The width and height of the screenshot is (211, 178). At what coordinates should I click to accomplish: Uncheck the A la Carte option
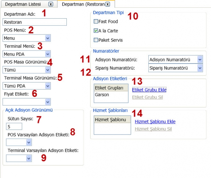[96, 31]
